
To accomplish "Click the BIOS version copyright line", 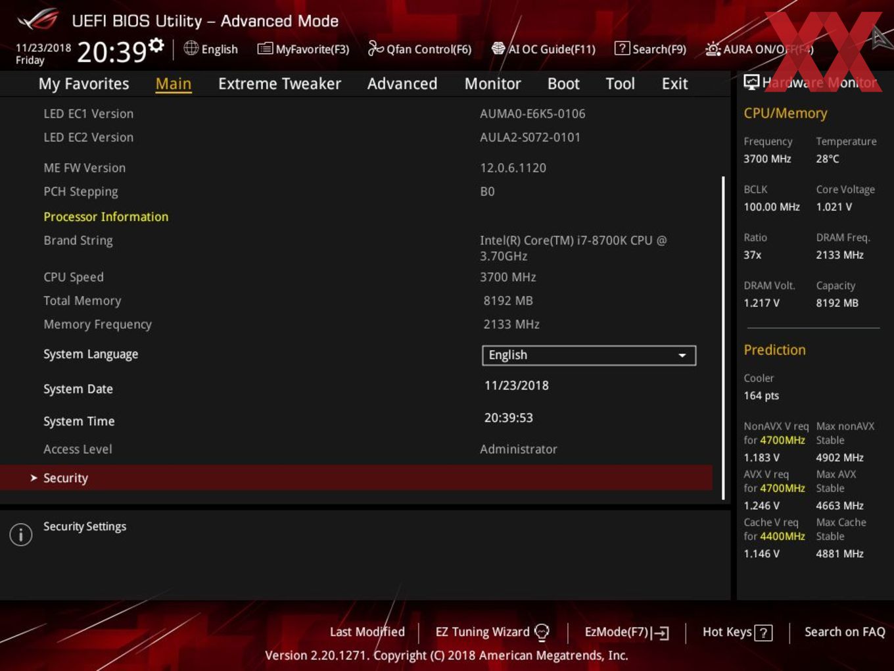I will pyautogui.click(x=446, y=655).
